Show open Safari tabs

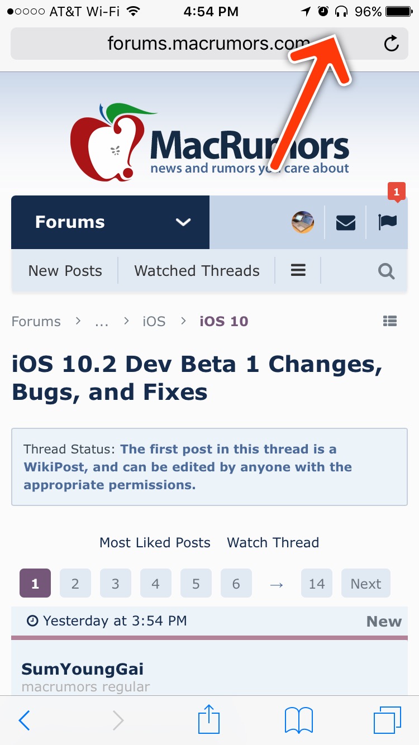(x=387, y=720)
